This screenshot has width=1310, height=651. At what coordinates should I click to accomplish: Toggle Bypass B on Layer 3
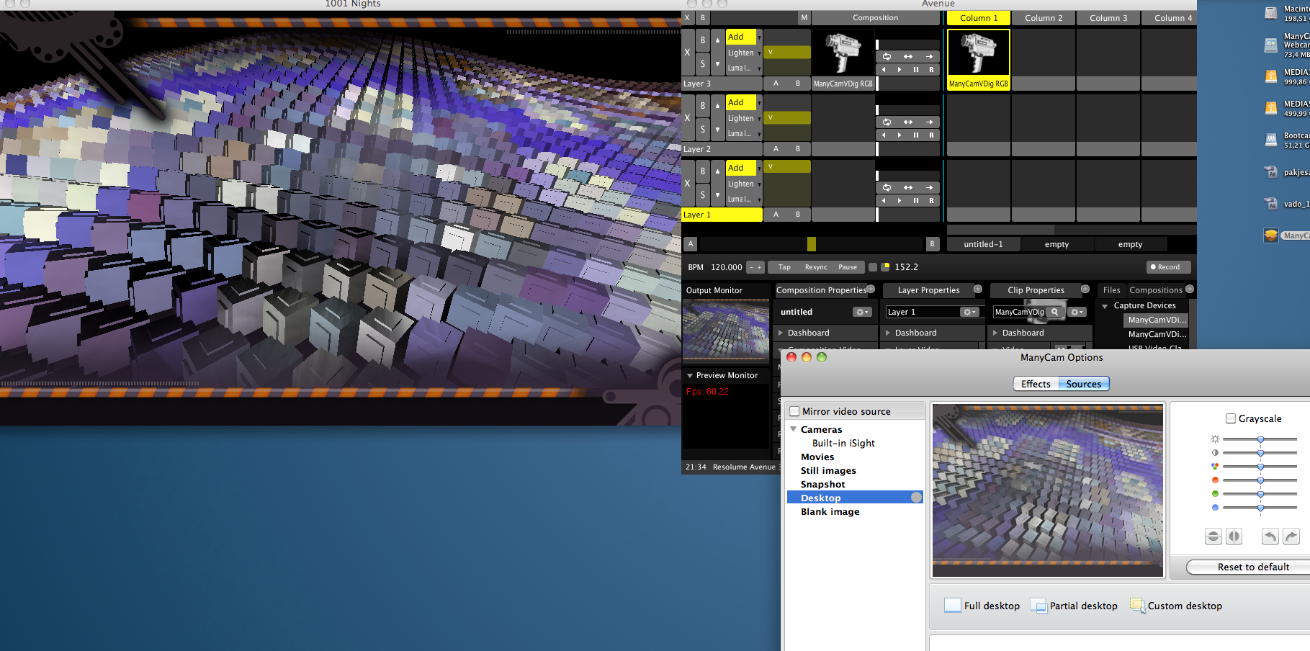pyautogui.click(x=703, y=40)
